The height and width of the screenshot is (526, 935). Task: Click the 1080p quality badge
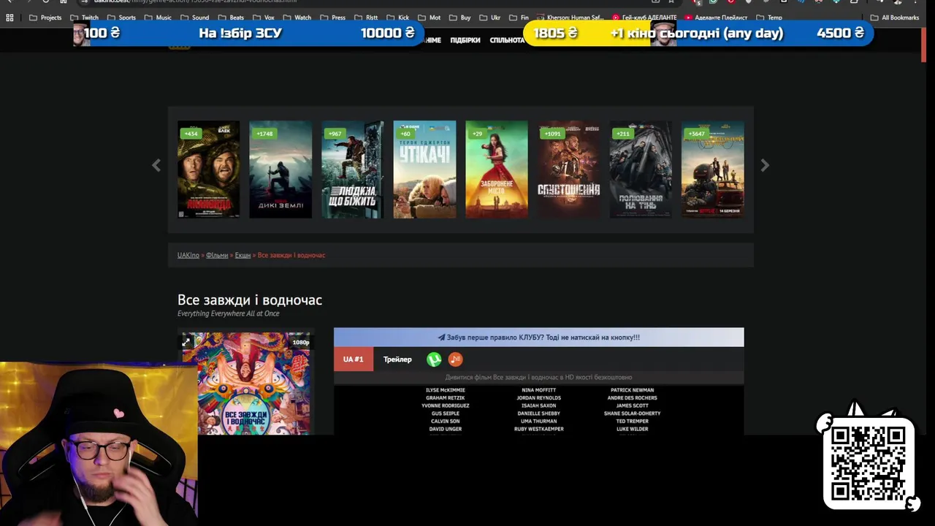(301, 343)
